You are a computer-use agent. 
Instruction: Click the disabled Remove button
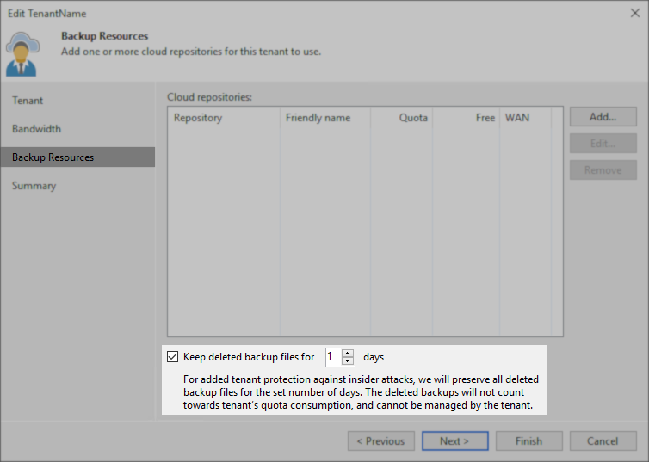pyautogui.click(x=603, y=170)
